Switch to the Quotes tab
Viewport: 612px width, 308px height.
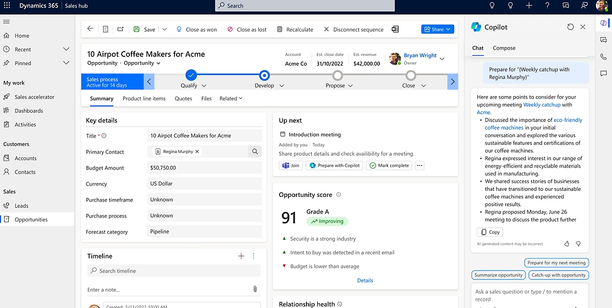183,99
